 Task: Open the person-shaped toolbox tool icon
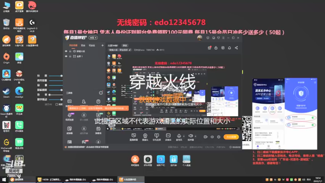pos(84,101)
